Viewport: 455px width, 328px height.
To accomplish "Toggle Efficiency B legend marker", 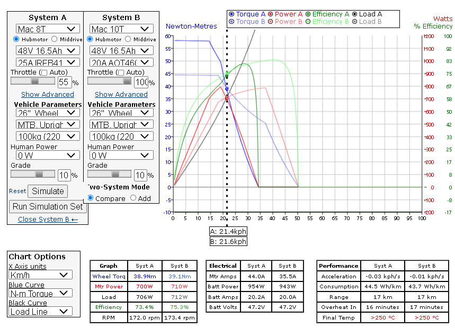I will [x=309, y=22].
